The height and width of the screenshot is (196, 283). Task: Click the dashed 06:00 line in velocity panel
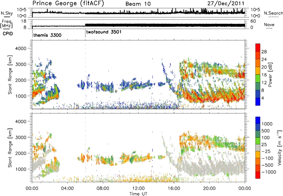tap(85, 148)
